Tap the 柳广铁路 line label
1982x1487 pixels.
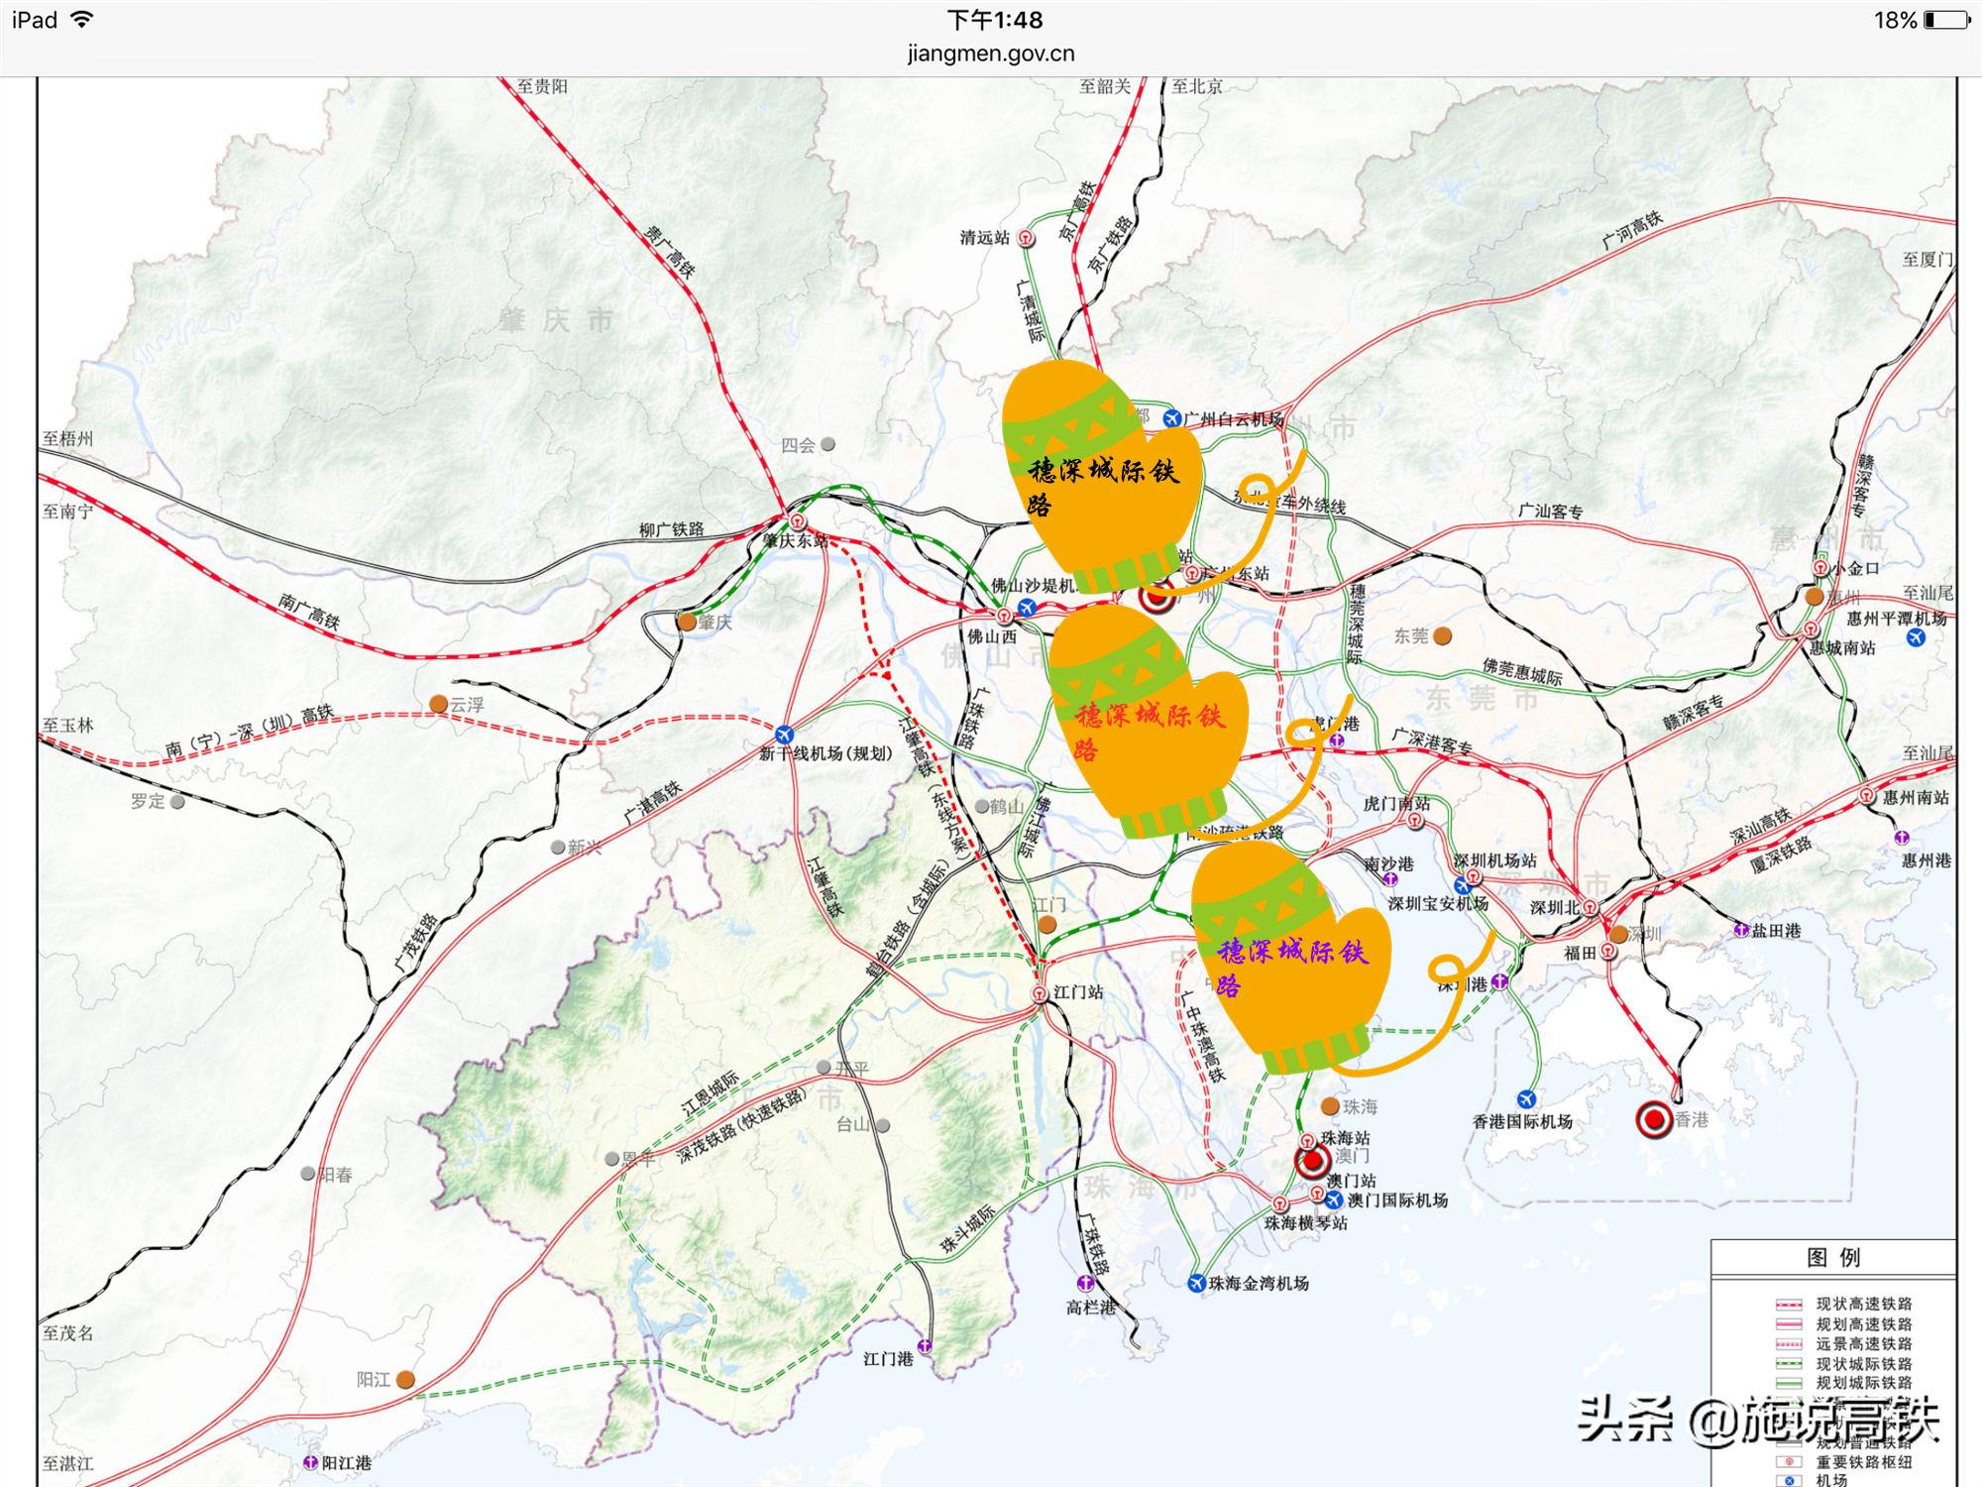pyautogui.click(x=672, y=529)
